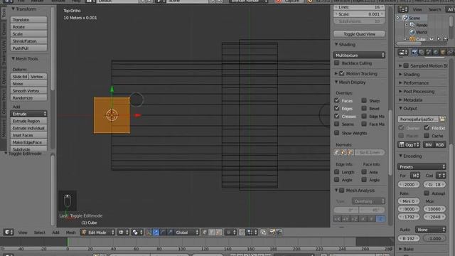Click the World globe icon in outliner
The width and height of the screenshot is (455, 256).
(x=412, y=32)
